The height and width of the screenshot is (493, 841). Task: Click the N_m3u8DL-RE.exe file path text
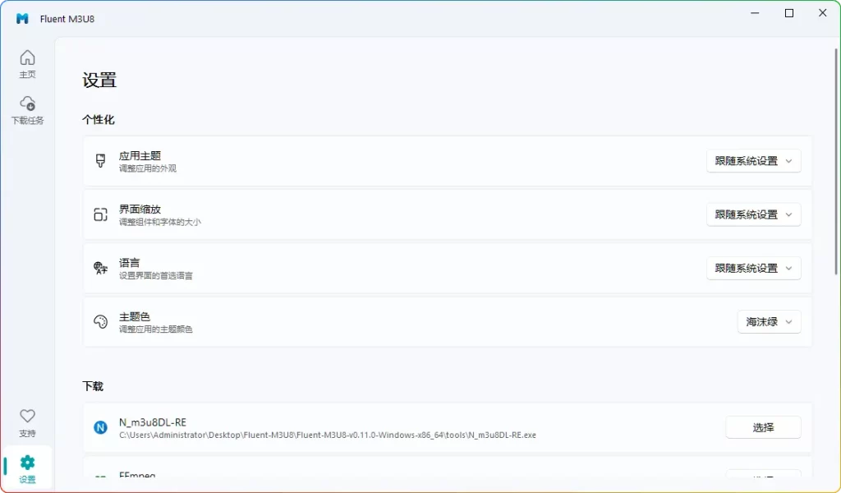327,435
